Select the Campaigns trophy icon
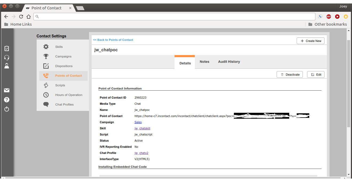 (46, 56)
